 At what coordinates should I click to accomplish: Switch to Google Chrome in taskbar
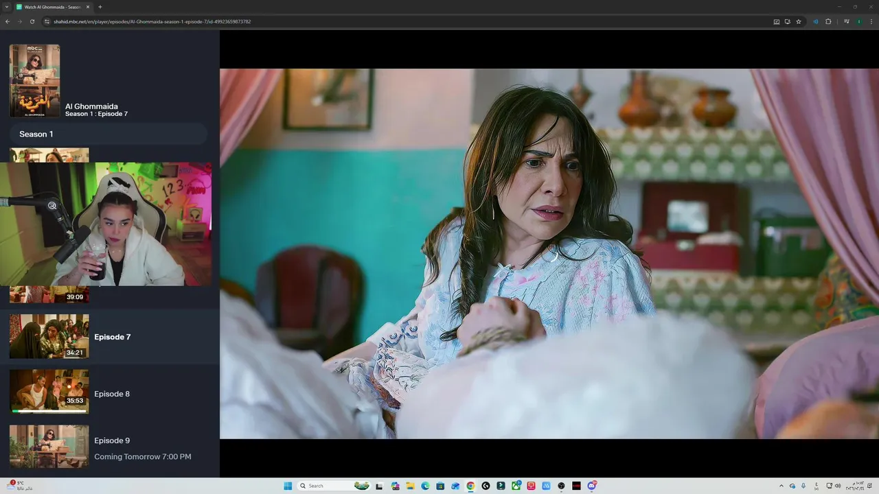click(x=470, y=486)
